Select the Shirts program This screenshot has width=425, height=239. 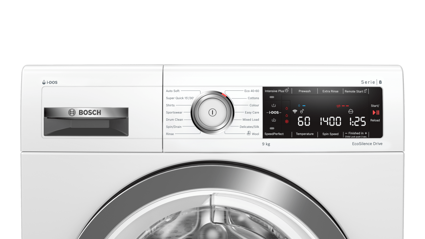click(x=170, y=105)
